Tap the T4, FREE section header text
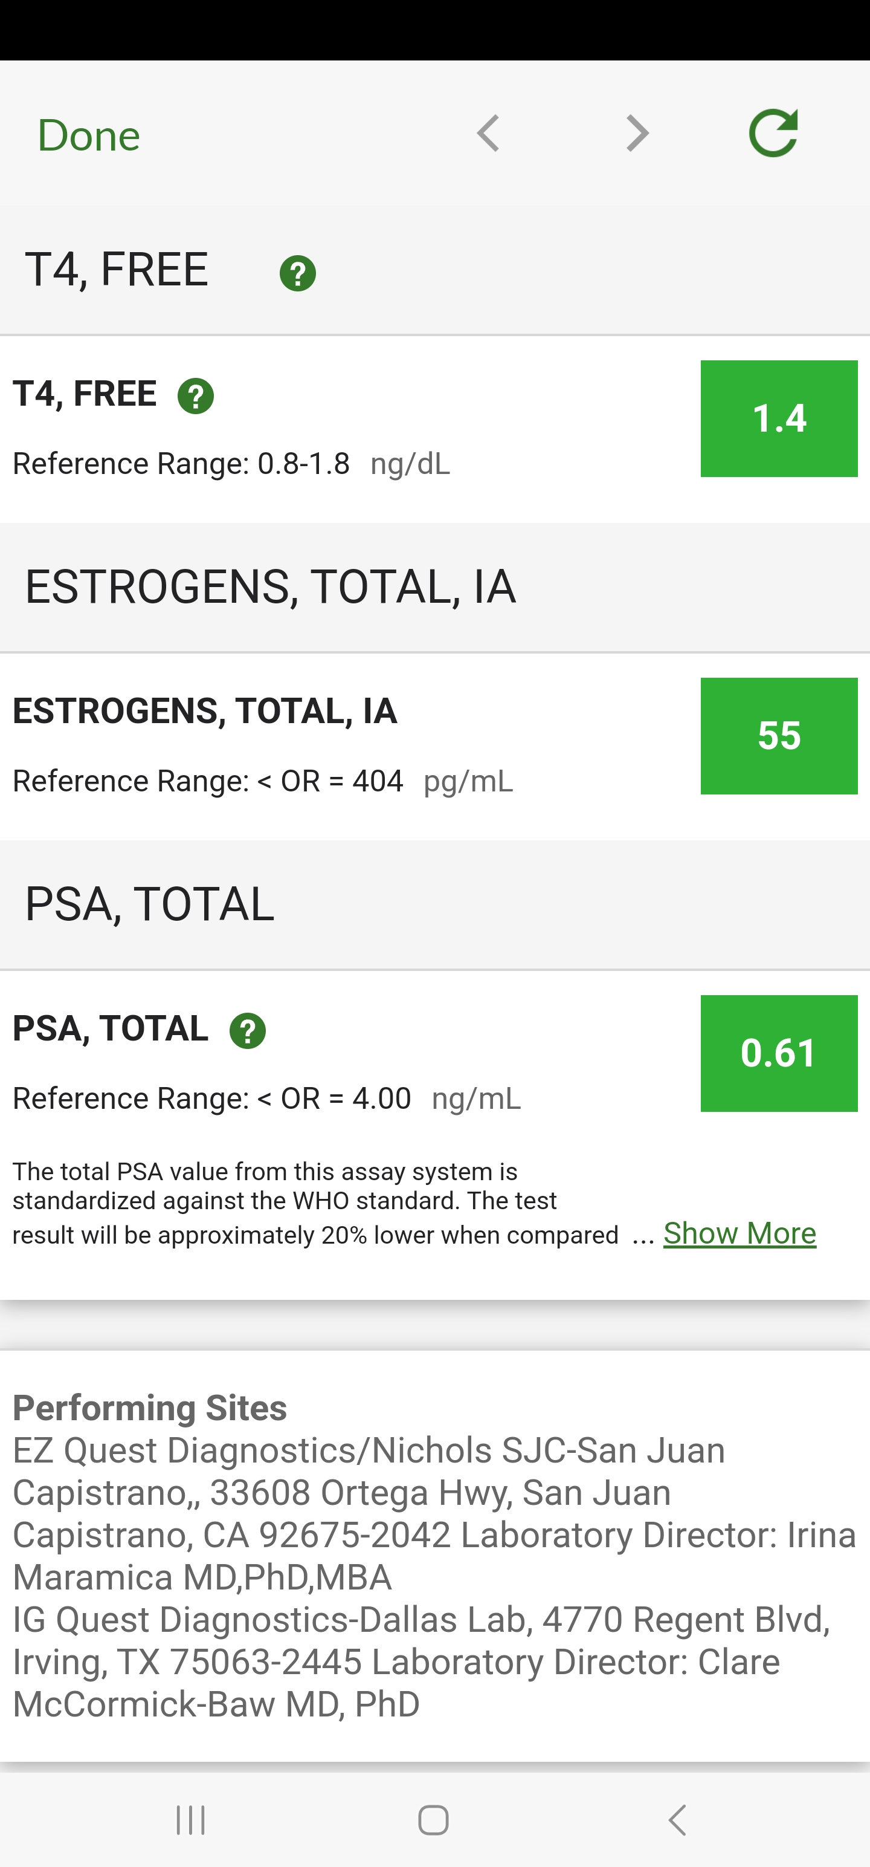 [x=117, y=269]
